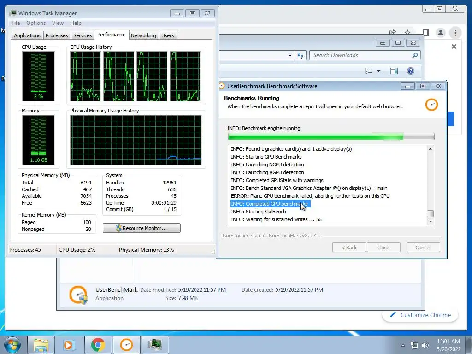This screenshot has width=472, height=354.
Task: Open the view options dropdown arrow
Action: tap(379, 71)
